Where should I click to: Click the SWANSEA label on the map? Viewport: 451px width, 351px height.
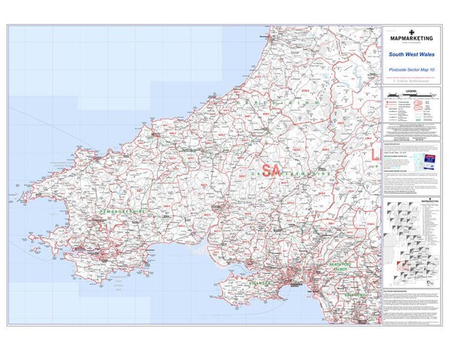(258, 284)
